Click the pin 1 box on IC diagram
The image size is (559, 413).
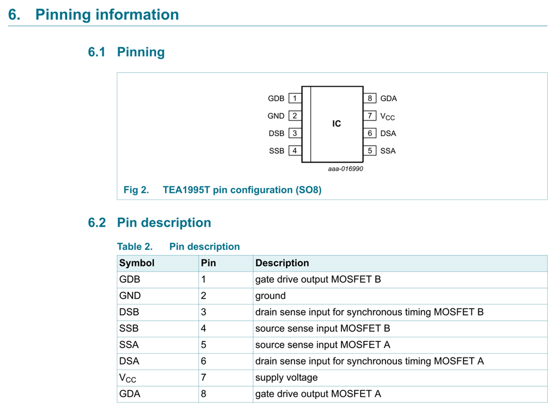[x=295, y=99]
